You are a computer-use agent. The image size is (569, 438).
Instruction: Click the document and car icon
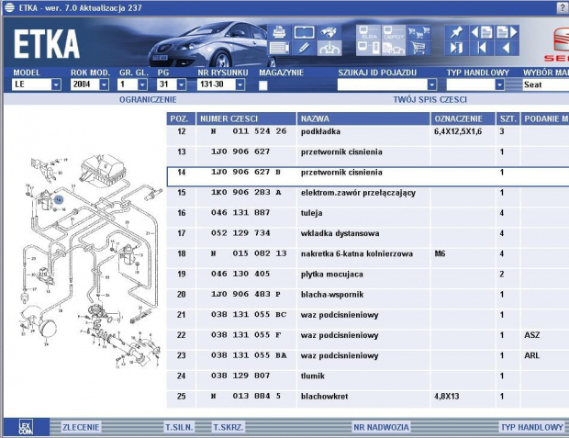coord(394,48)
